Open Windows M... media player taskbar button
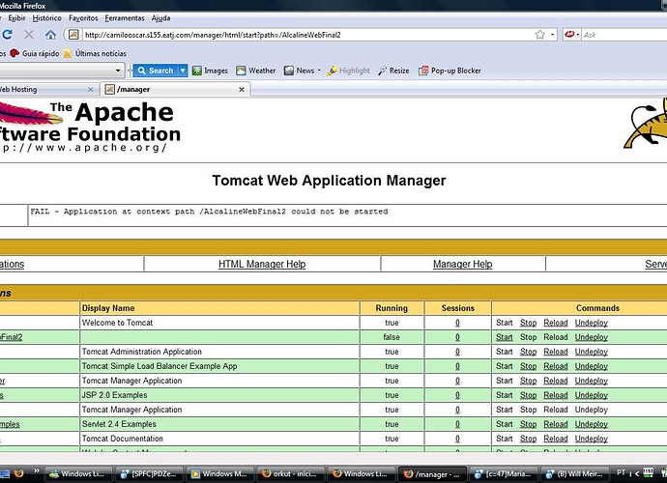 point(219,473)
